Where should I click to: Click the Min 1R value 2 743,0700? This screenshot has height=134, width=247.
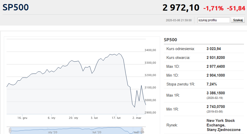(x=216, y=107)
